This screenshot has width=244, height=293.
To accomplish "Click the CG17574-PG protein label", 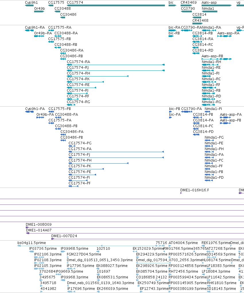I will coord(80,143).
